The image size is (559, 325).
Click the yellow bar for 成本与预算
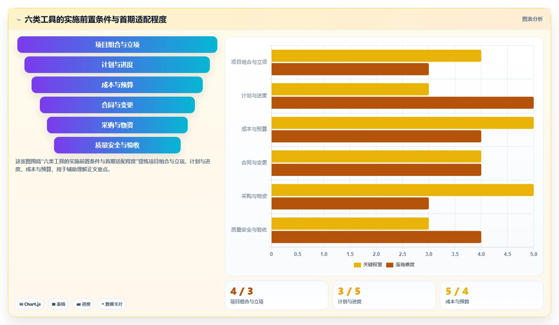tap(402, 123)
